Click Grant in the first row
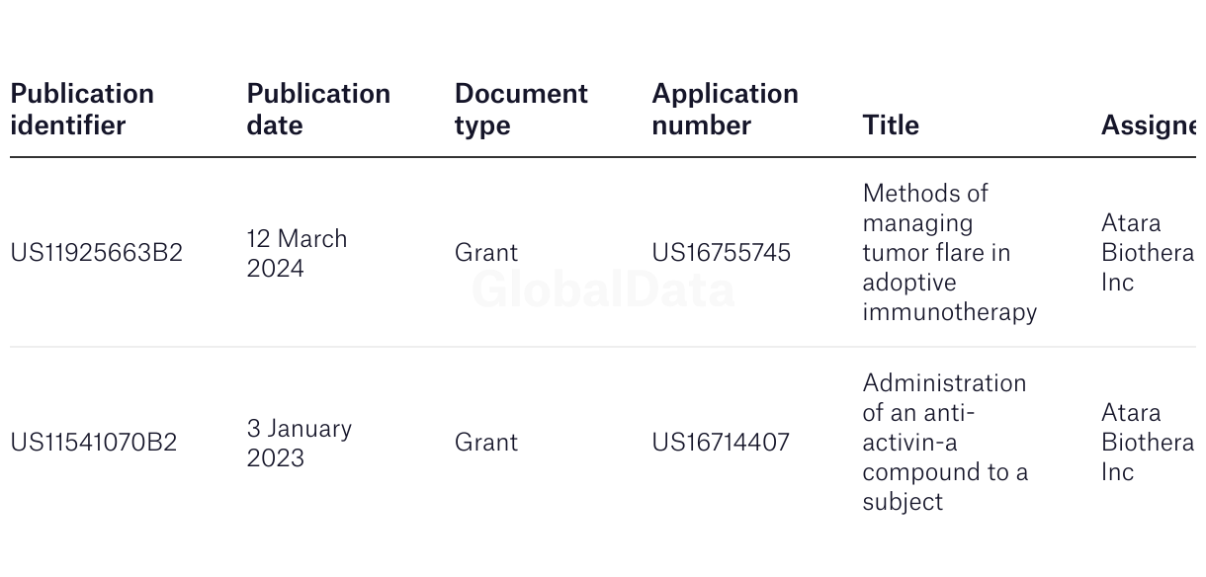 point(485,253)
